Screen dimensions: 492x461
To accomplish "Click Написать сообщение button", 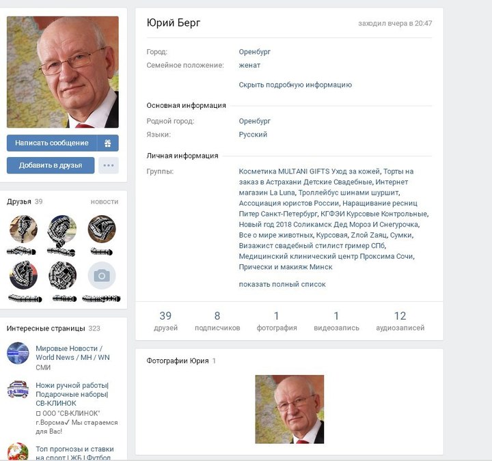I will [x=52, y=143].
